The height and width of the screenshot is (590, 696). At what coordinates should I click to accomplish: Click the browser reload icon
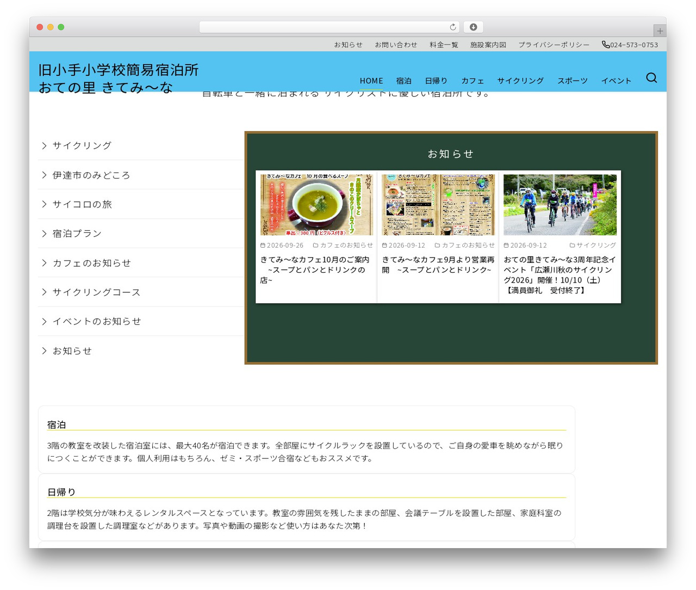click(x=453, y=27)
